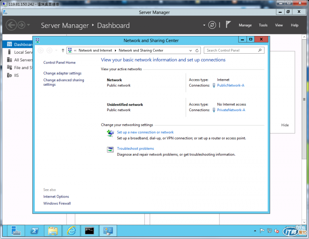Image resolution: width=309 pixels, height=239 pixels.
Task: Click the Action Center flag in the tray
Action: 262,231
